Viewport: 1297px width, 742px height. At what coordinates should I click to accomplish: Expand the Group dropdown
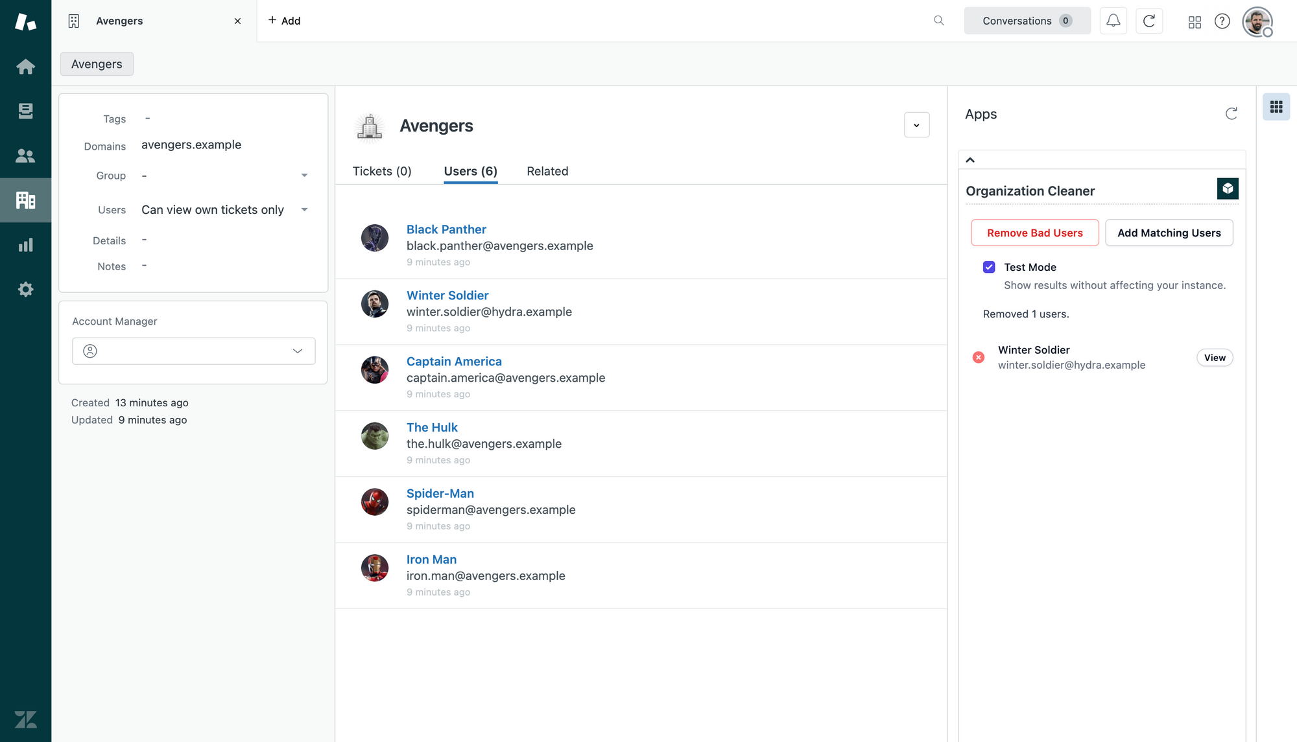tap(304, 176)
